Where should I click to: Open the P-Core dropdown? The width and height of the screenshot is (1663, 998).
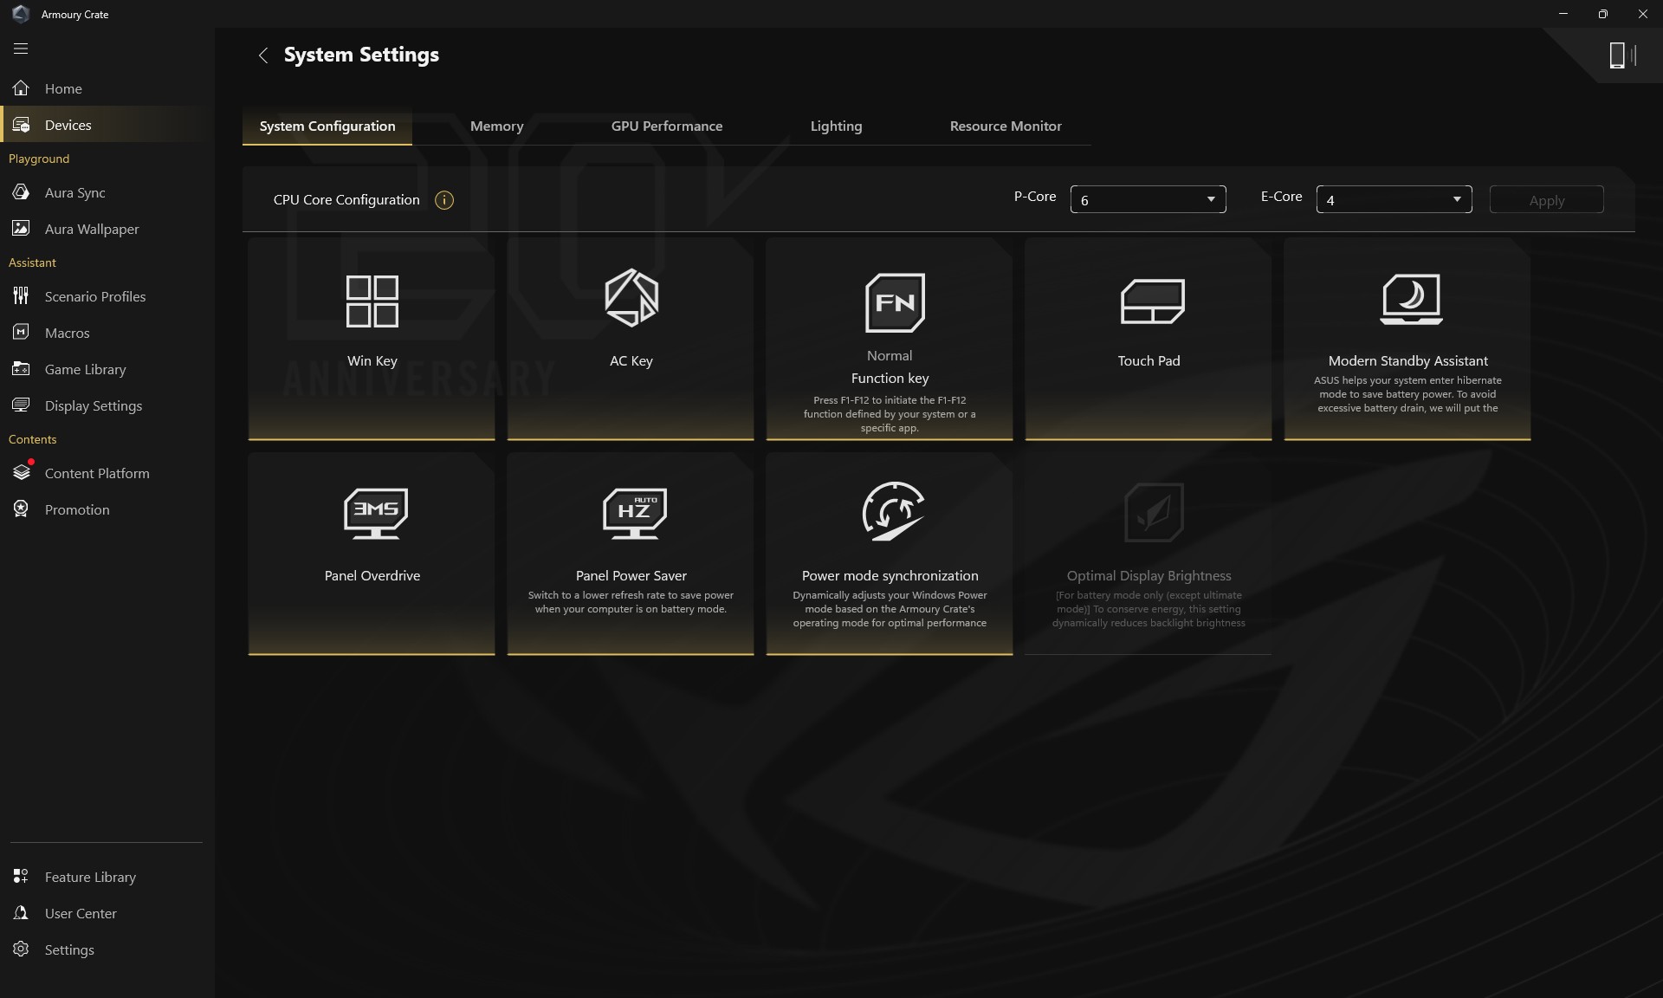[x=1149, y=200]
